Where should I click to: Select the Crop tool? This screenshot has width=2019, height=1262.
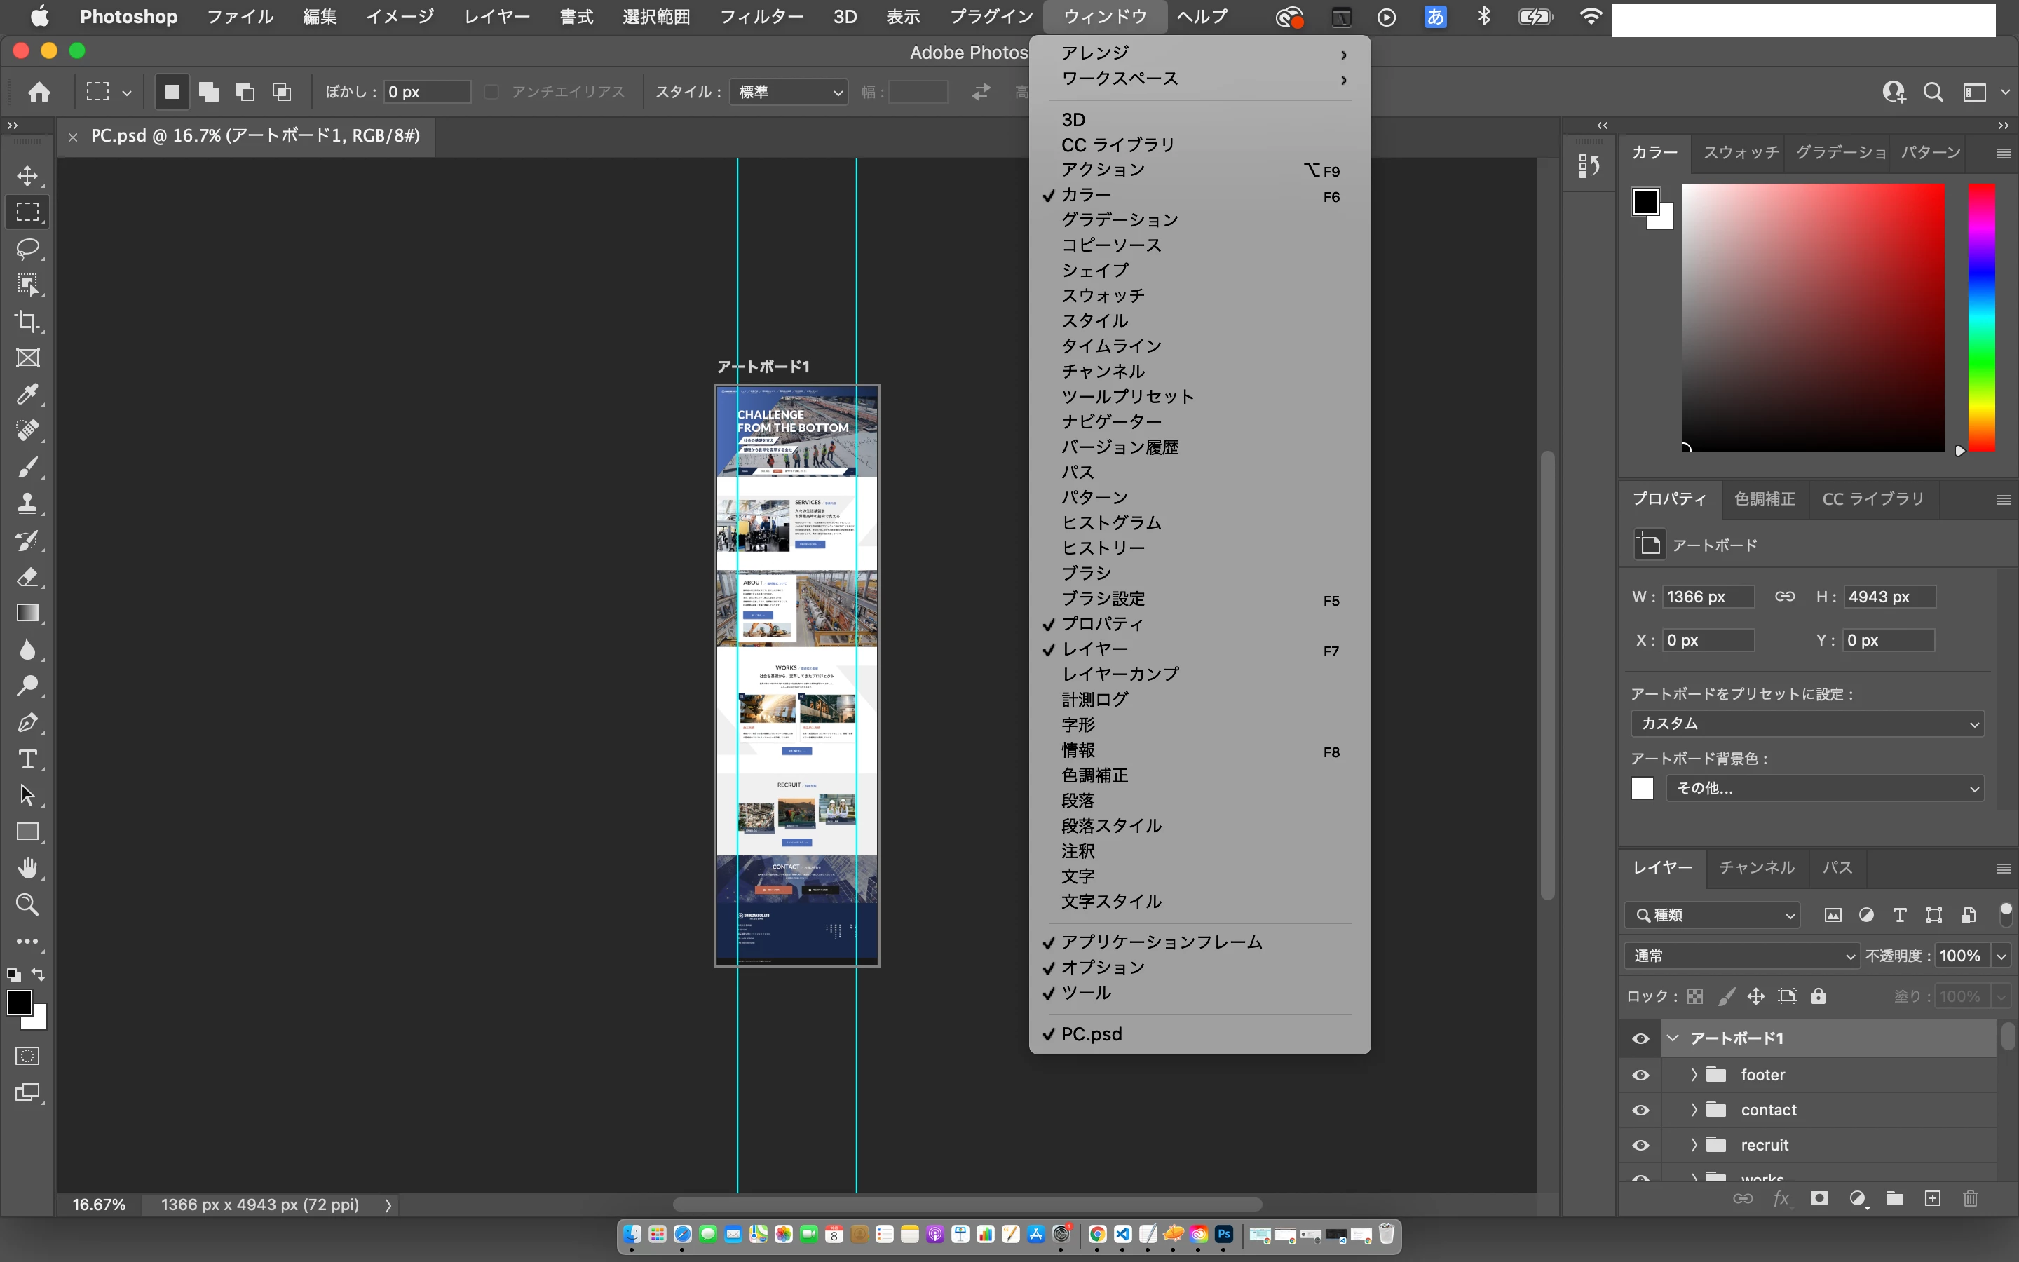click(x=27, y=321)
